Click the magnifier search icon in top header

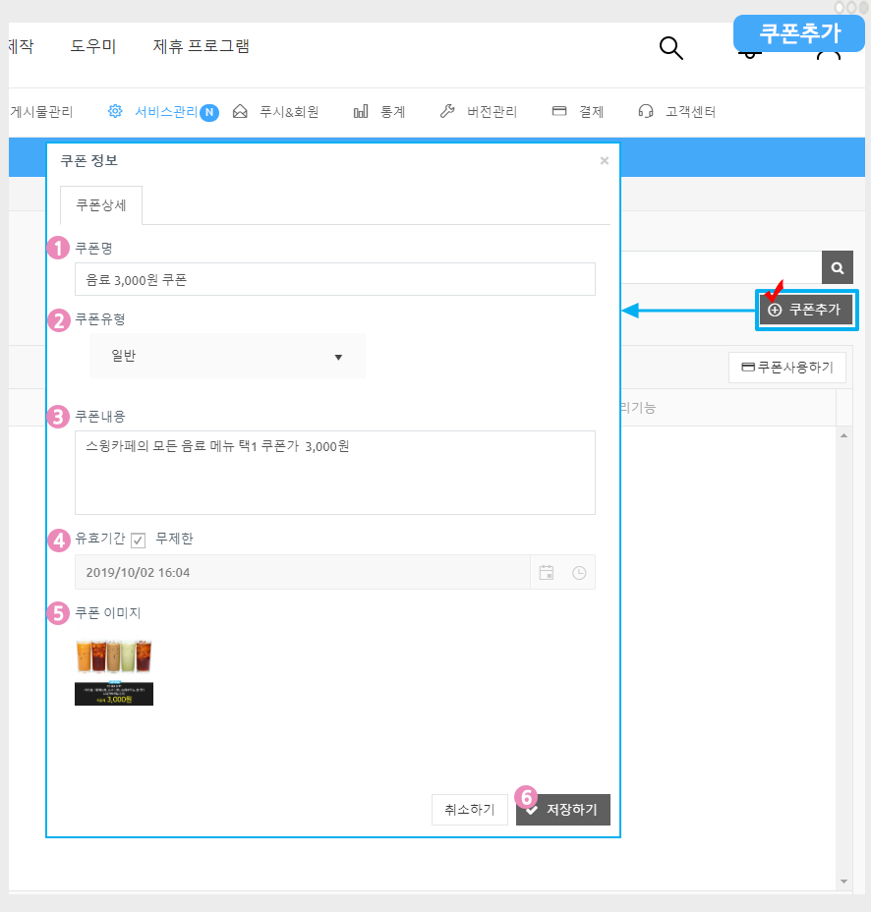(670, 48)
